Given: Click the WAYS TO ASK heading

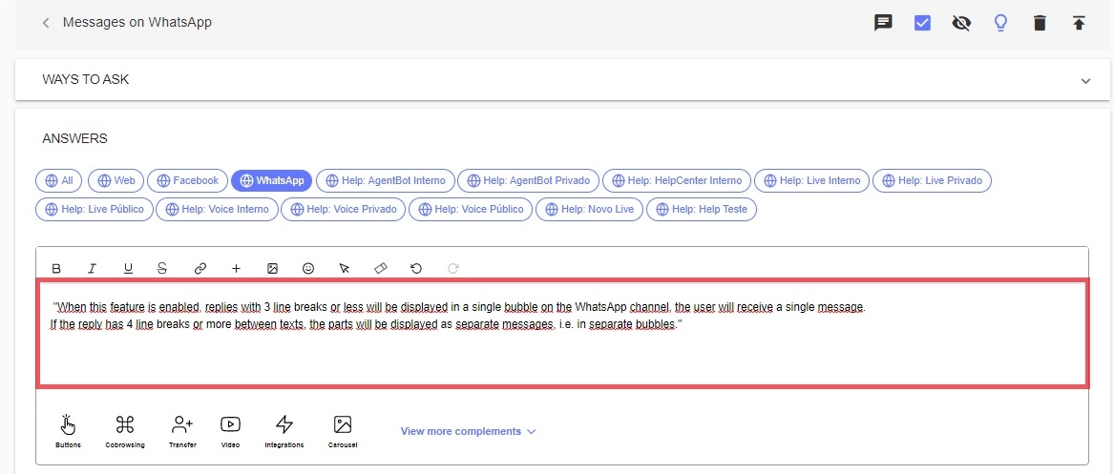Looking at the screenshot, I should pyautogui.click(x=85, y=79).
